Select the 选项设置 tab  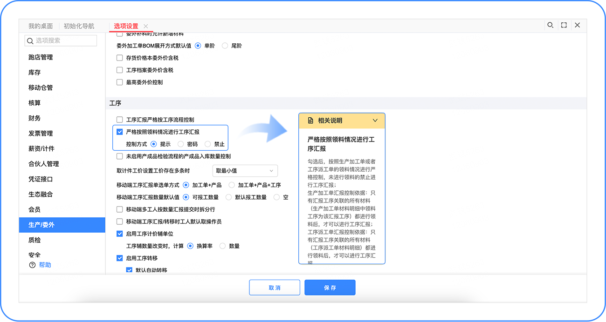point(126,26)
